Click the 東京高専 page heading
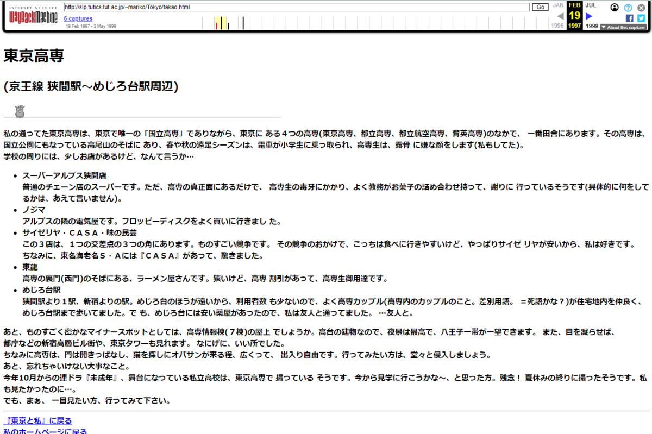Viewport: 652px width, 434px height. pos(34,56)
